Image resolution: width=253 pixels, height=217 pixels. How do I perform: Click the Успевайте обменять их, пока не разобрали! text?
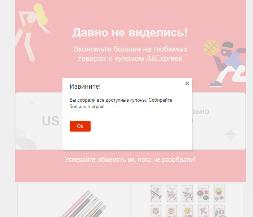(130, 160)
